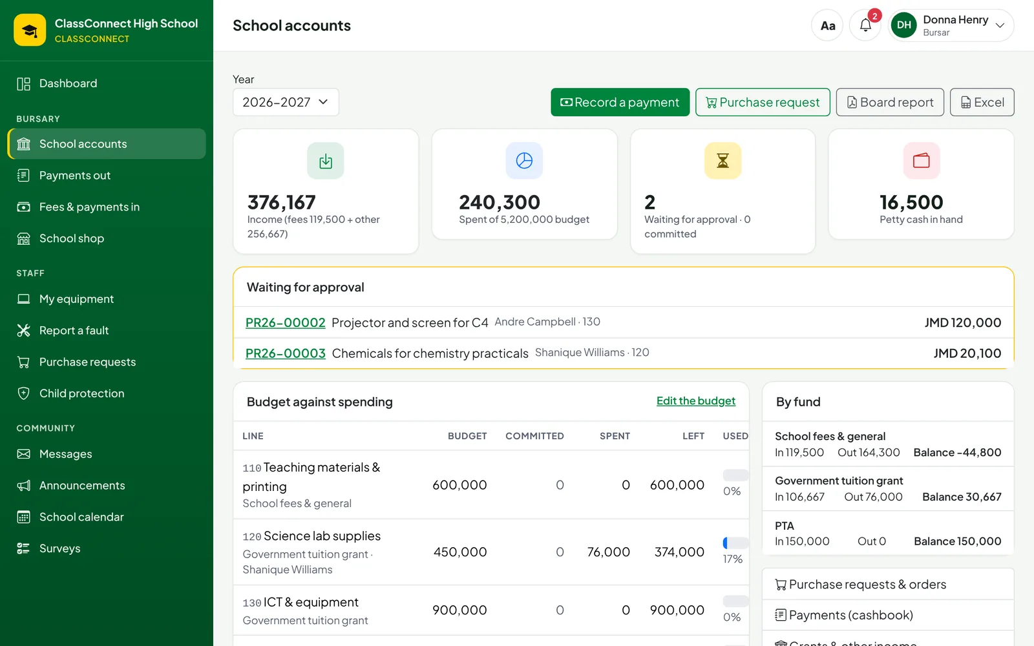Click JMD 120,000 amount
1034x646 pixels.
[962, 322]
